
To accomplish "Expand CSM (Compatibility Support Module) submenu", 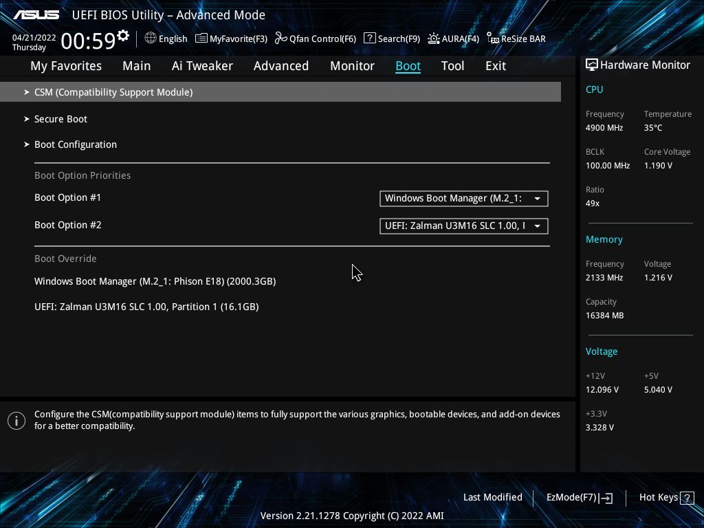I will [x=280, y=92].
